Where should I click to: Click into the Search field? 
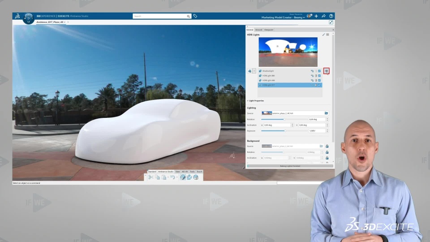pyautogui.click(x=159, y=16)
